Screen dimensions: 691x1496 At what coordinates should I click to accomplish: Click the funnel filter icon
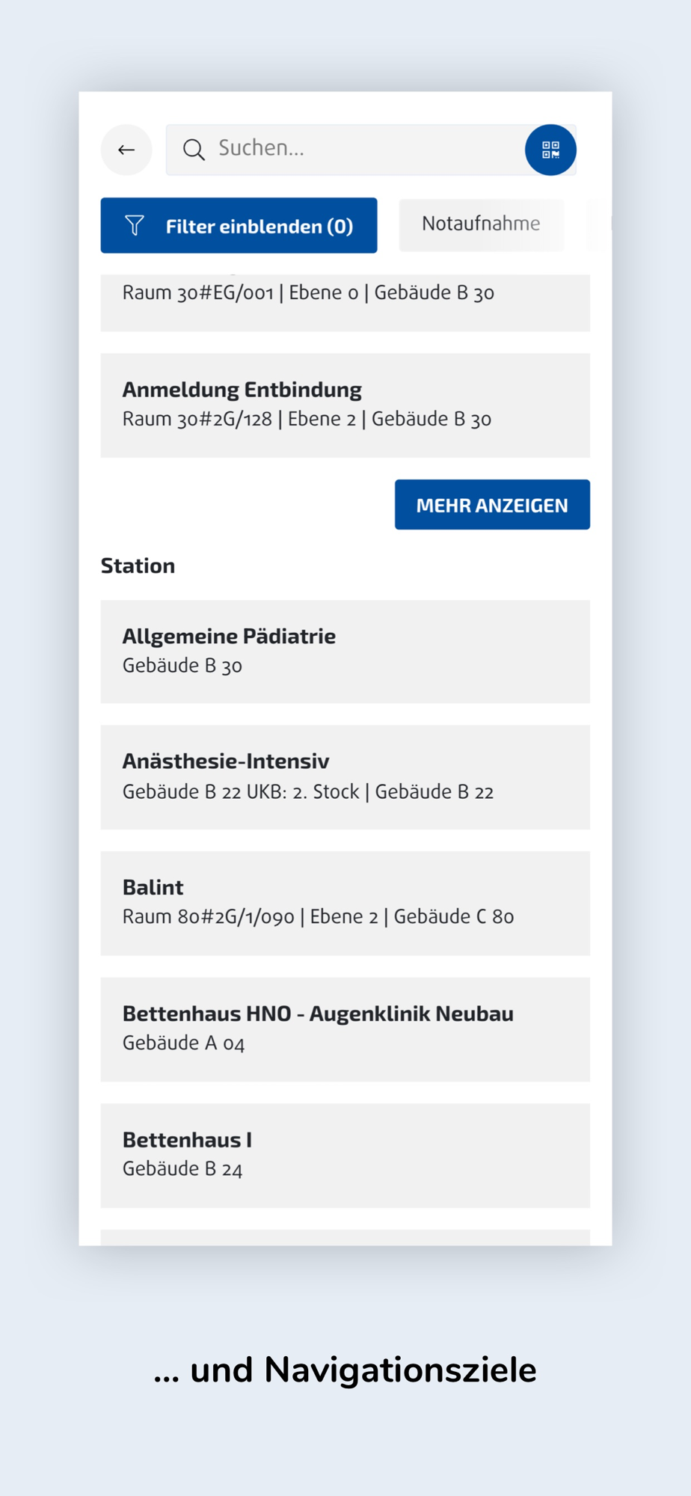[x=135, y=226]
